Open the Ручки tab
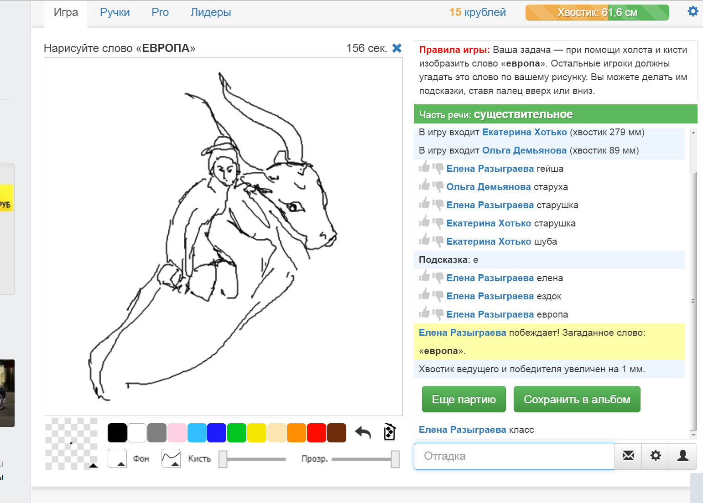 click(x=115, y=12)
